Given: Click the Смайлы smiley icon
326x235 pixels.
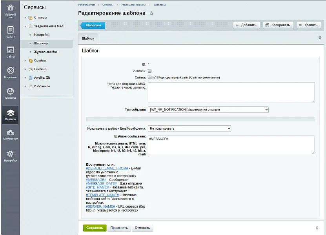Looking at the screenshot, I should tap(31, 61).
